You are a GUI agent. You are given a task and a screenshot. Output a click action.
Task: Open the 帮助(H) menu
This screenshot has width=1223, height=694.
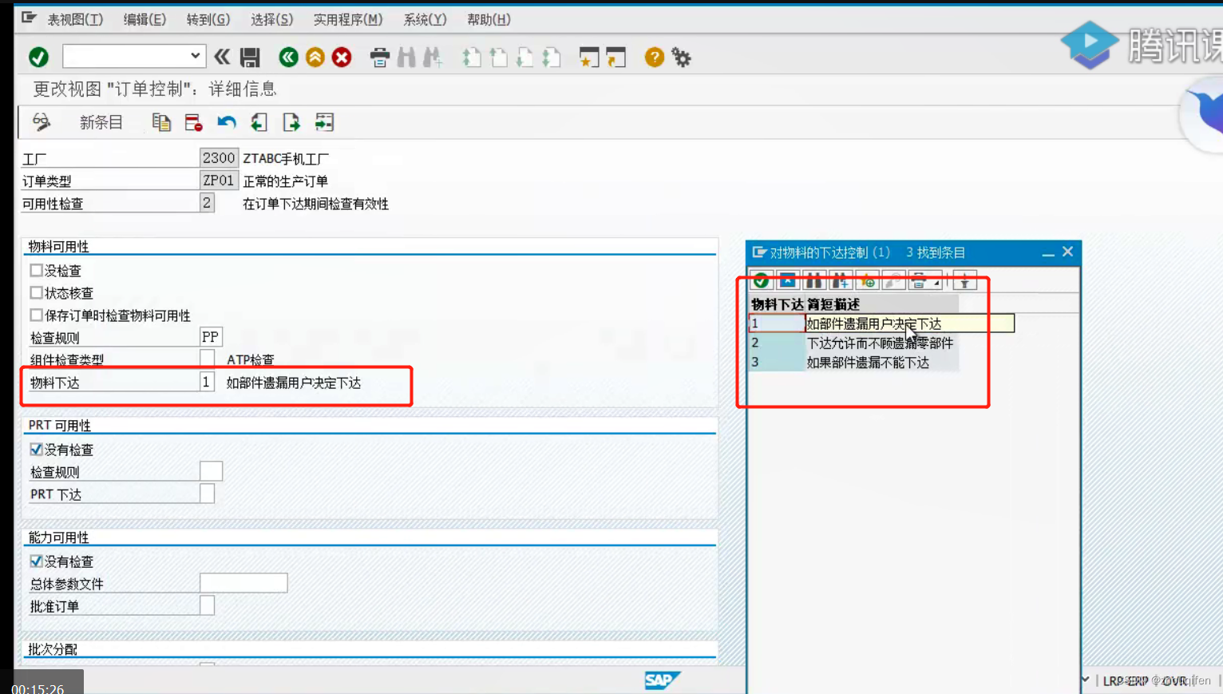(x=489, y=19)
